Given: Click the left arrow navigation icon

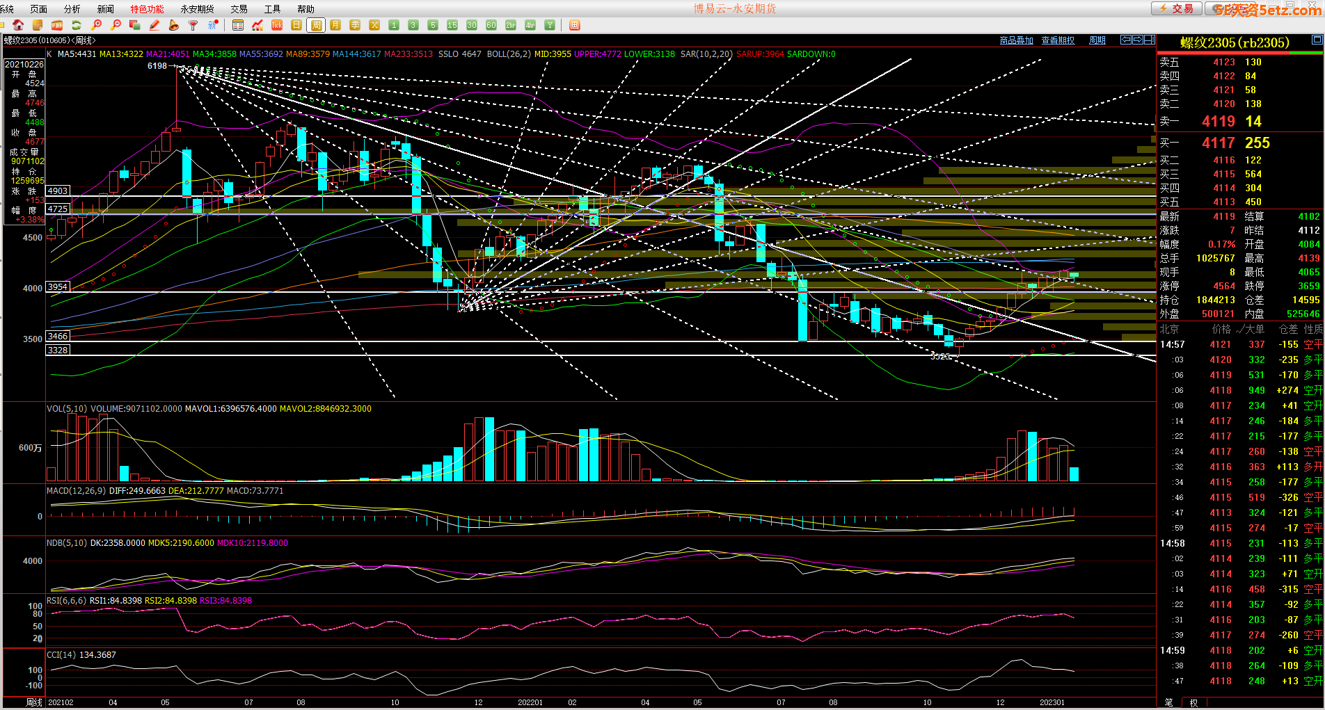Looking at the screenshot, I should (1125, 40).
